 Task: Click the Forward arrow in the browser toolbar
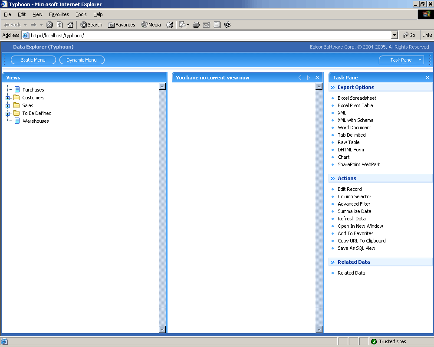point(33,25)
